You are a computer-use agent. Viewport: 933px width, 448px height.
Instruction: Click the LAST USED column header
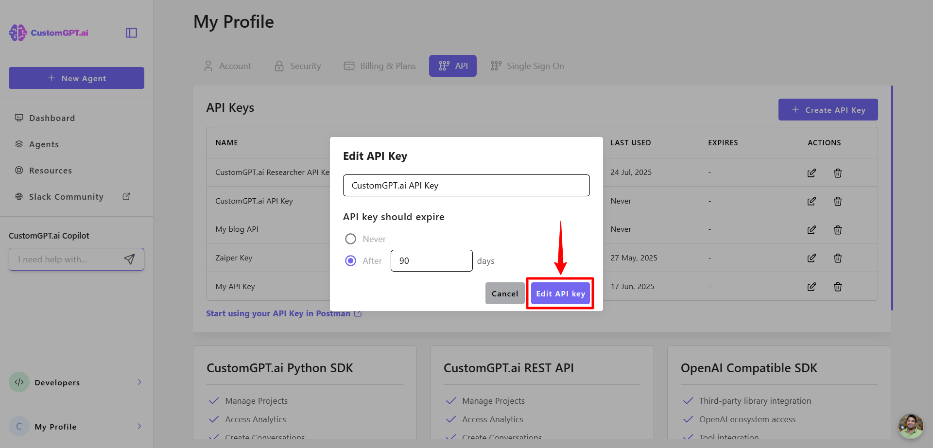pos(631,143)
